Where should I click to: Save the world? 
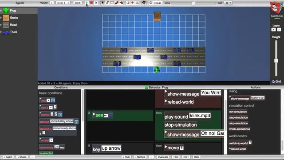pyautogui.click(x=77, y=3)
